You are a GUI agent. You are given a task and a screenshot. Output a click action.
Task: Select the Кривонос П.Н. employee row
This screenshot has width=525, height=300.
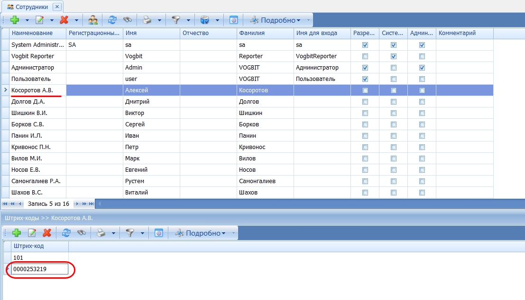point(247,147)
